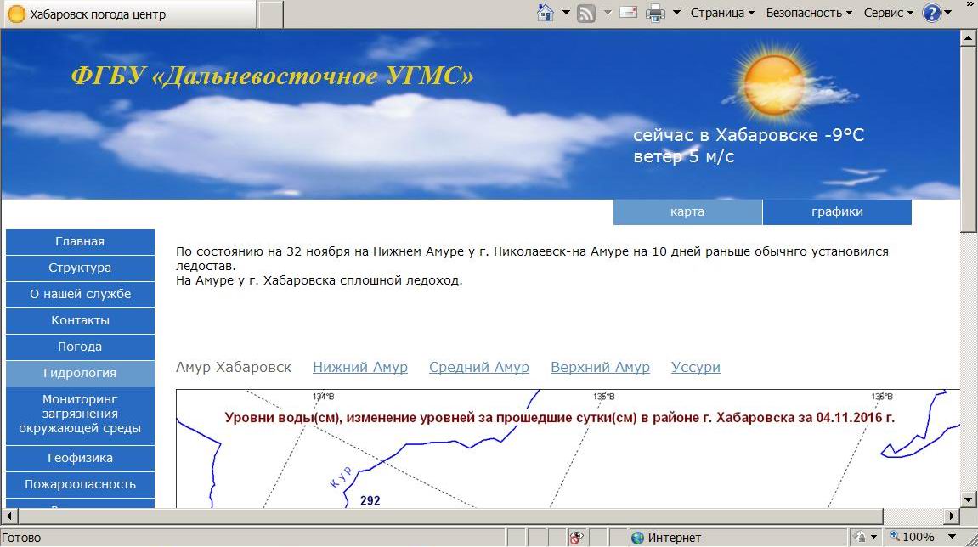Click the vertical scrollbar down arrow
Screen dimensions: 978x547
click(970, 499)
